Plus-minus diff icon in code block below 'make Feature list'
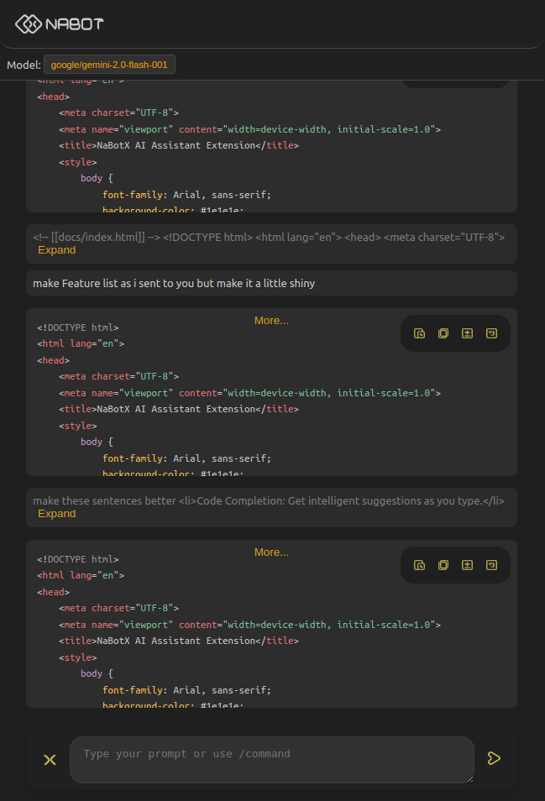545x801 pixels. pos(468,333)
